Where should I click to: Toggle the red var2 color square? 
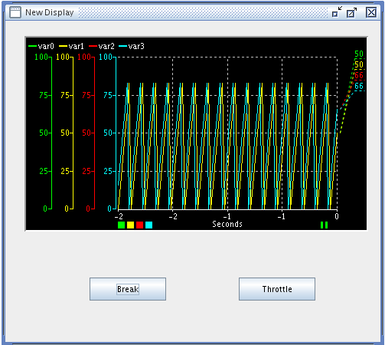point(139,225)
